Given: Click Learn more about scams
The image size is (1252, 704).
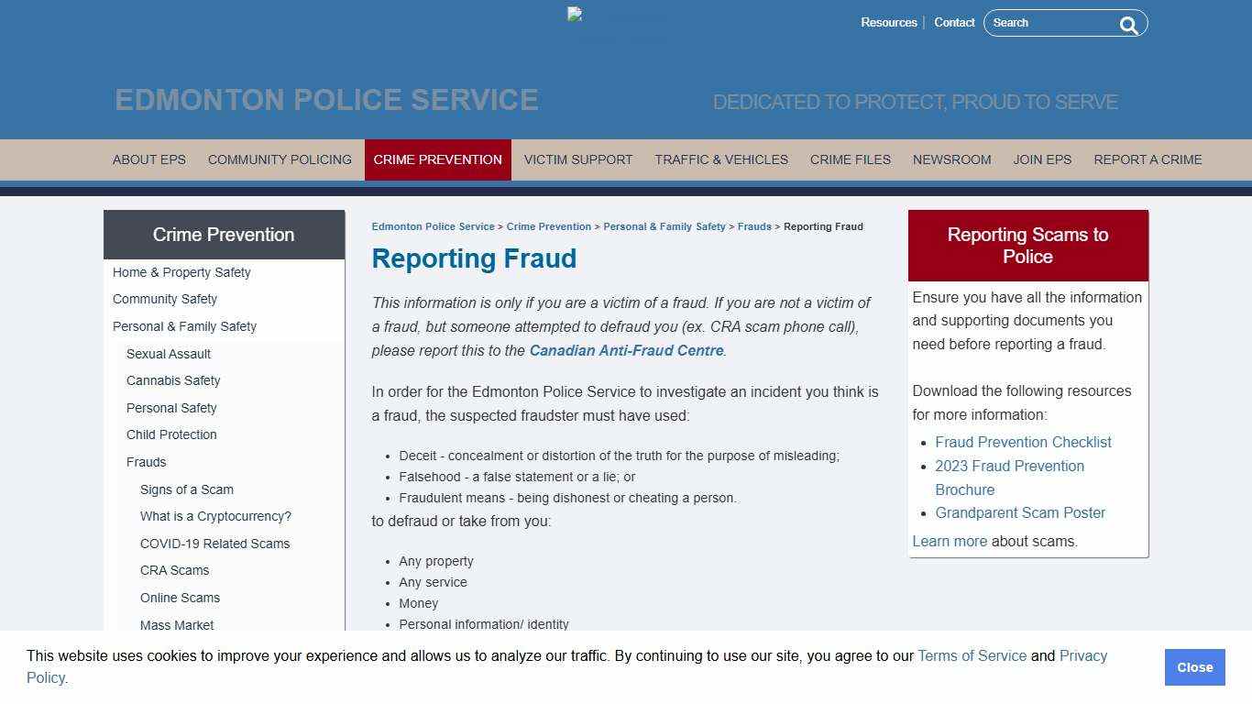Looking at the screenshot, I should (950, 541).
